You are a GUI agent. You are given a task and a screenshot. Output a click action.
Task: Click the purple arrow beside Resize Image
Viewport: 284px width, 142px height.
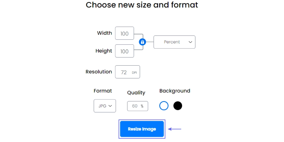(x=175, y=129)
